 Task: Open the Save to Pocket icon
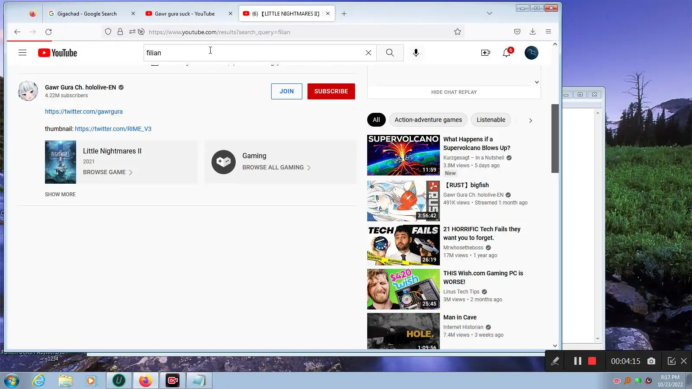point(517,32)
